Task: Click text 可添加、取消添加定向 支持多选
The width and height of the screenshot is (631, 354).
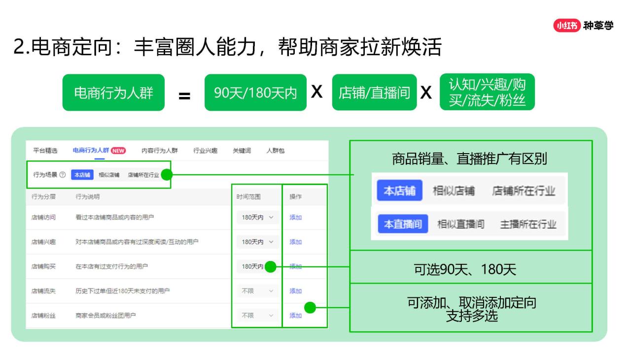Action: (471, 310)
